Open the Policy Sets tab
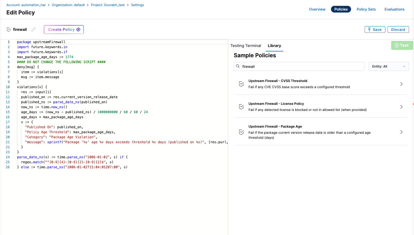 coord(366,9)
